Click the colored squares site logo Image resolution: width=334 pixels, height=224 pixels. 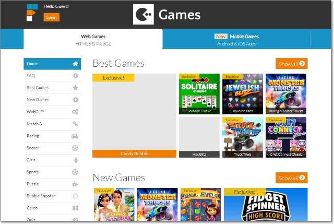point(32,13)
